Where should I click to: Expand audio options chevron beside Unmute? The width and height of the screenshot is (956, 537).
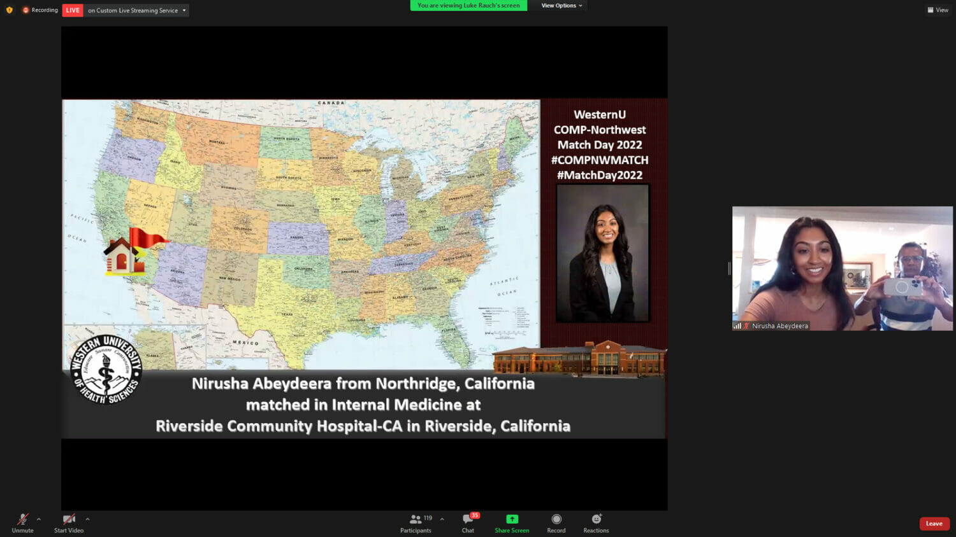pos(39,519)
